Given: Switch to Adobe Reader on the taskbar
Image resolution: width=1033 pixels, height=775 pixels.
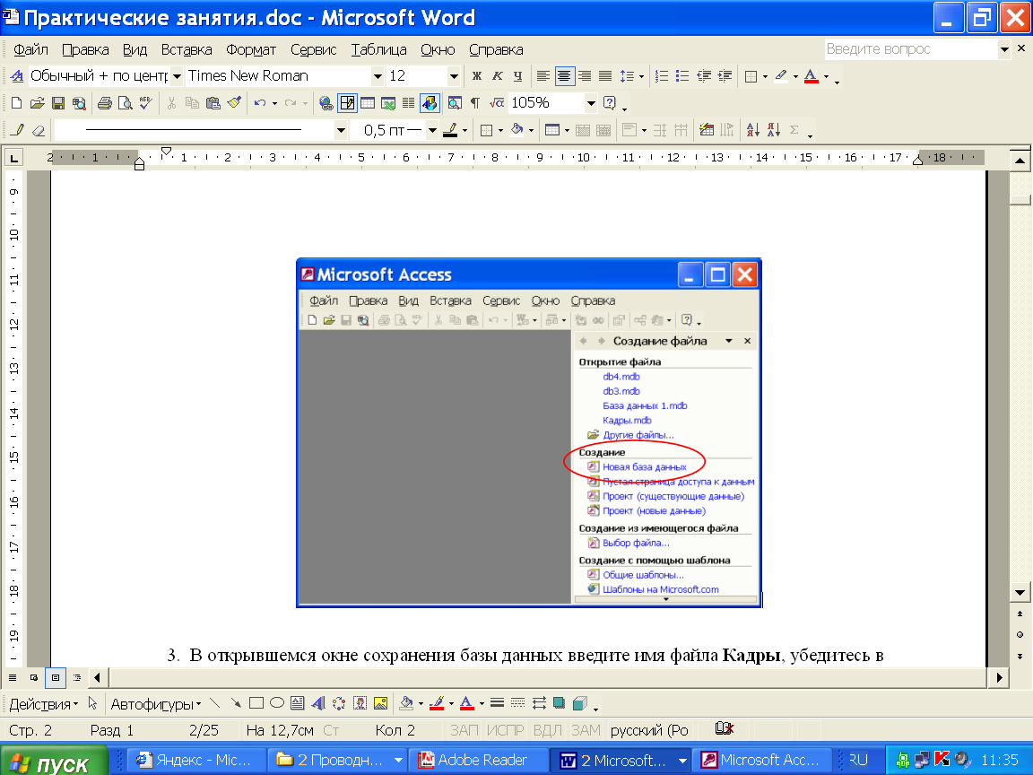Looking at the screenshot, I should tap(478, 761).
